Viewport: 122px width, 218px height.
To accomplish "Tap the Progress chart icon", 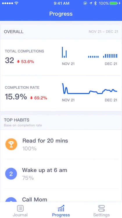I will click(61, 208).
